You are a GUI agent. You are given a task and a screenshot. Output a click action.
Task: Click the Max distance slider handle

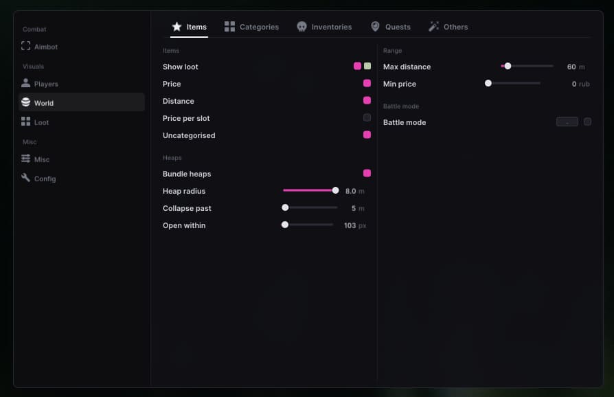(508, 66)
